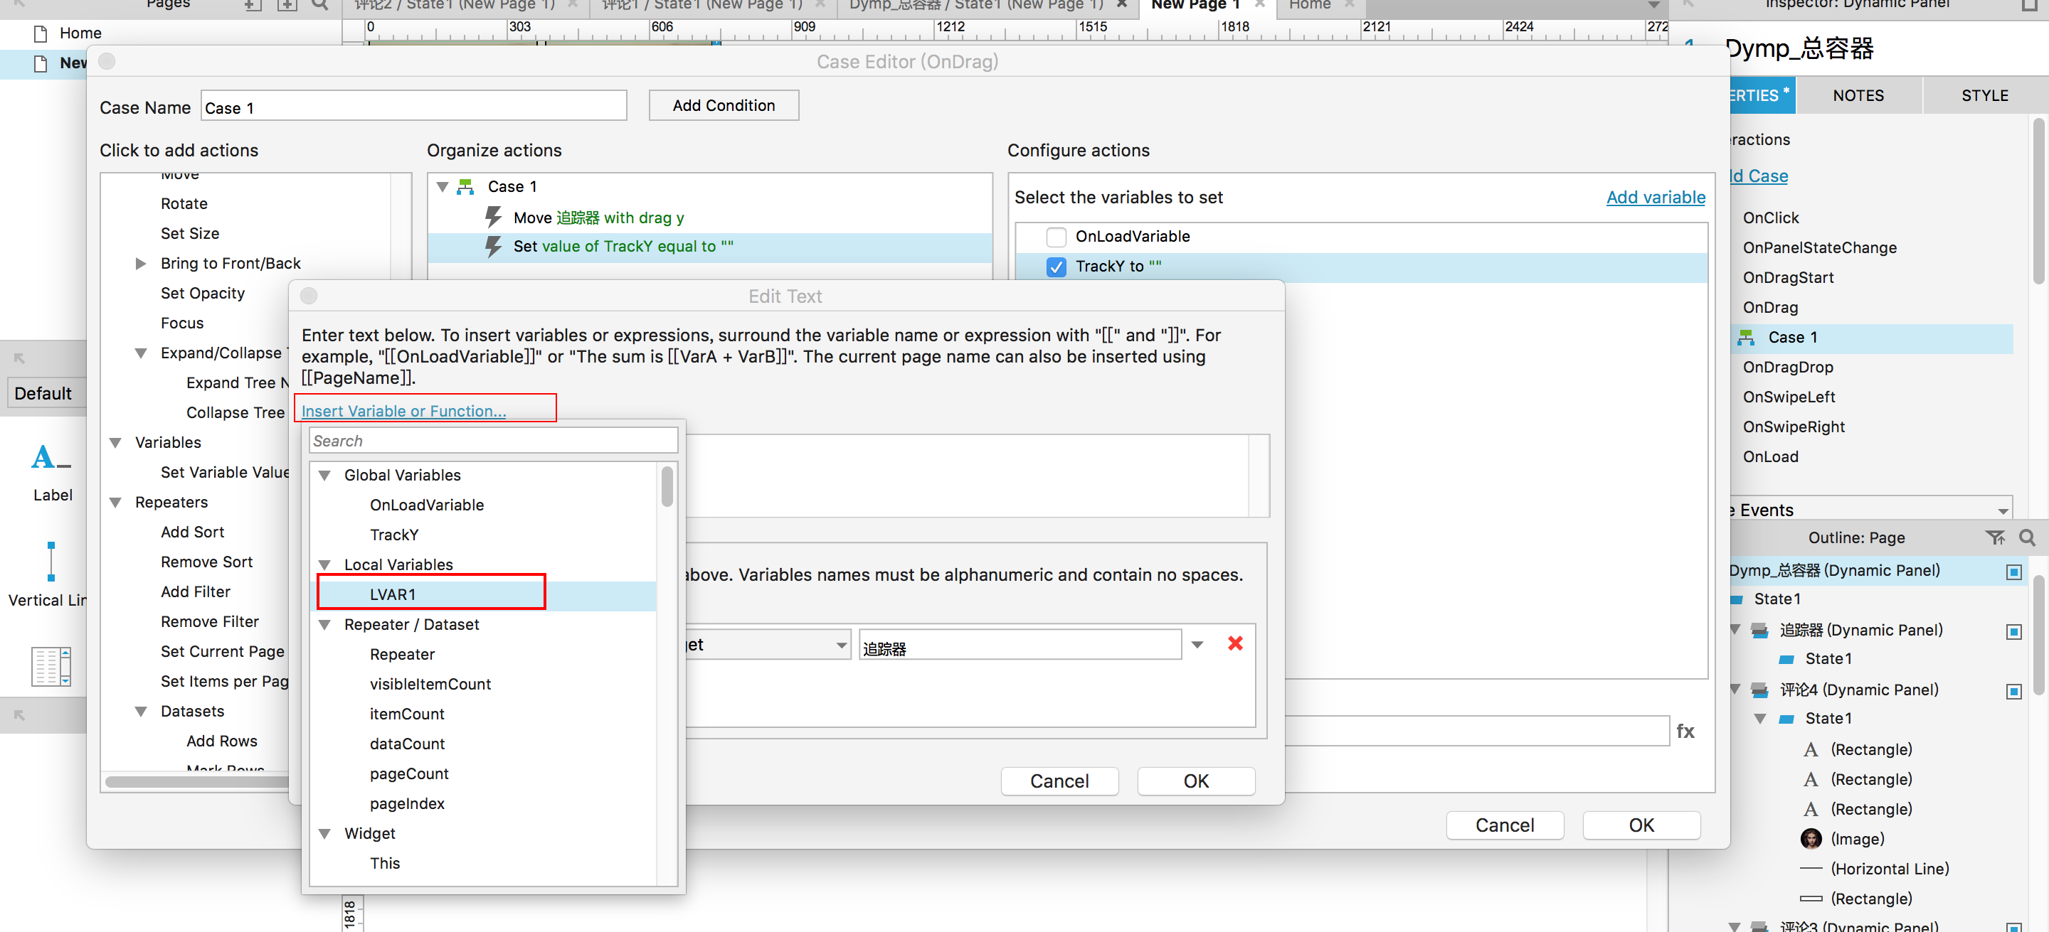The image size is (2049, 932).
Task: Toggle visibility square of 评论4 panel
Action: pos(2013,691)
